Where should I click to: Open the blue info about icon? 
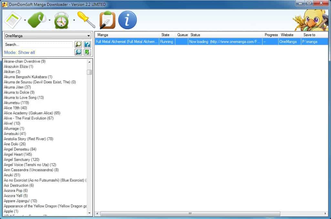coord(128,20)
